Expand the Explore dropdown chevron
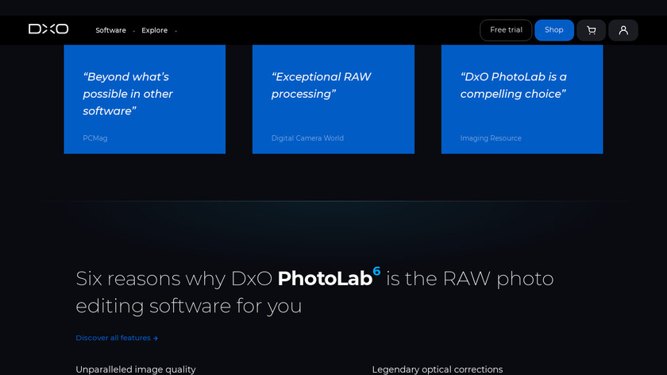This screenshot has width=667, height=375. [x=175, y=31]
